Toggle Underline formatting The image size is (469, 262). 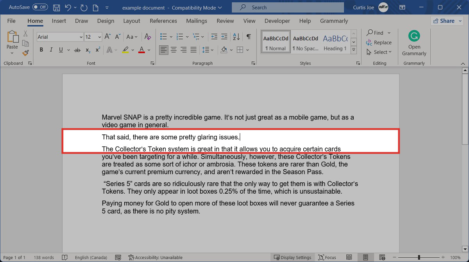point(61,50)
